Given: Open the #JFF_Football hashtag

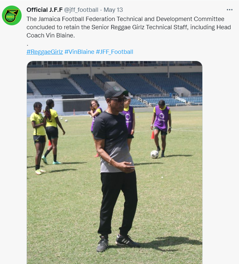Looking at the screenshot, I should coord(115,52).
